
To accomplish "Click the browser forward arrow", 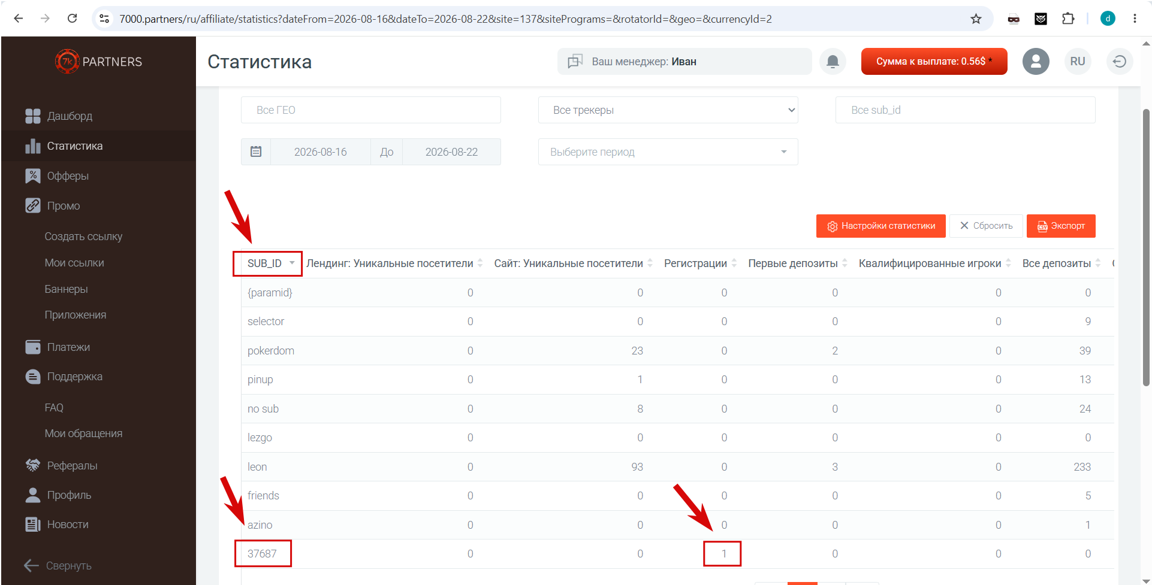I will pos(45,19).
